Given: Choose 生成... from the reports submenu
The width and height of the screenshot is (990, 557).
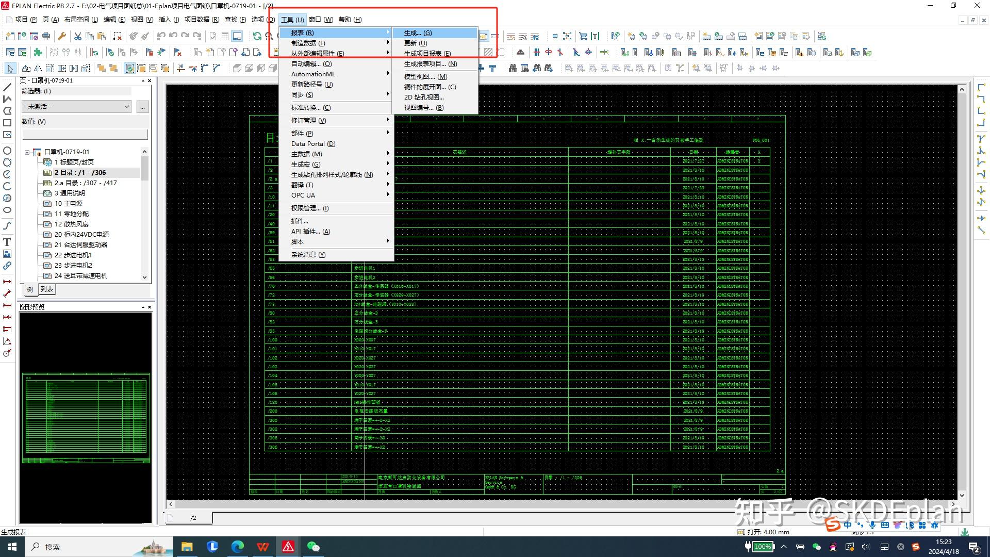Looking at the screenshot, I should pos(435,32).
